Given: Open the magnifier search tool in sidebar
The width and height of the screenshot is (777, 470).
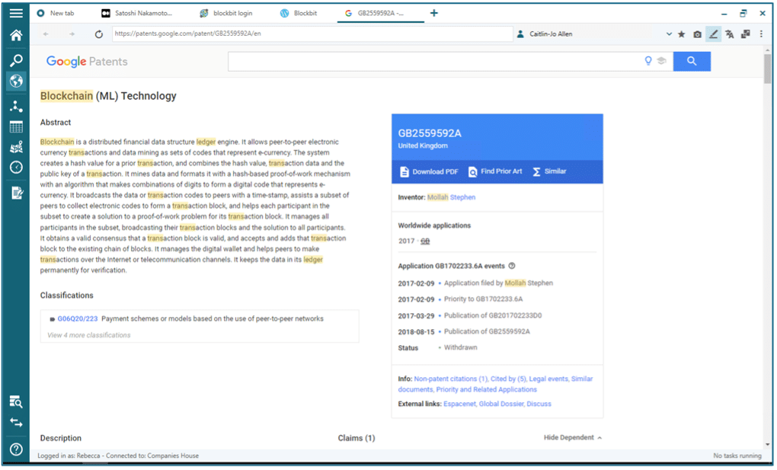Looking at the screenshot, I should 16,60.
